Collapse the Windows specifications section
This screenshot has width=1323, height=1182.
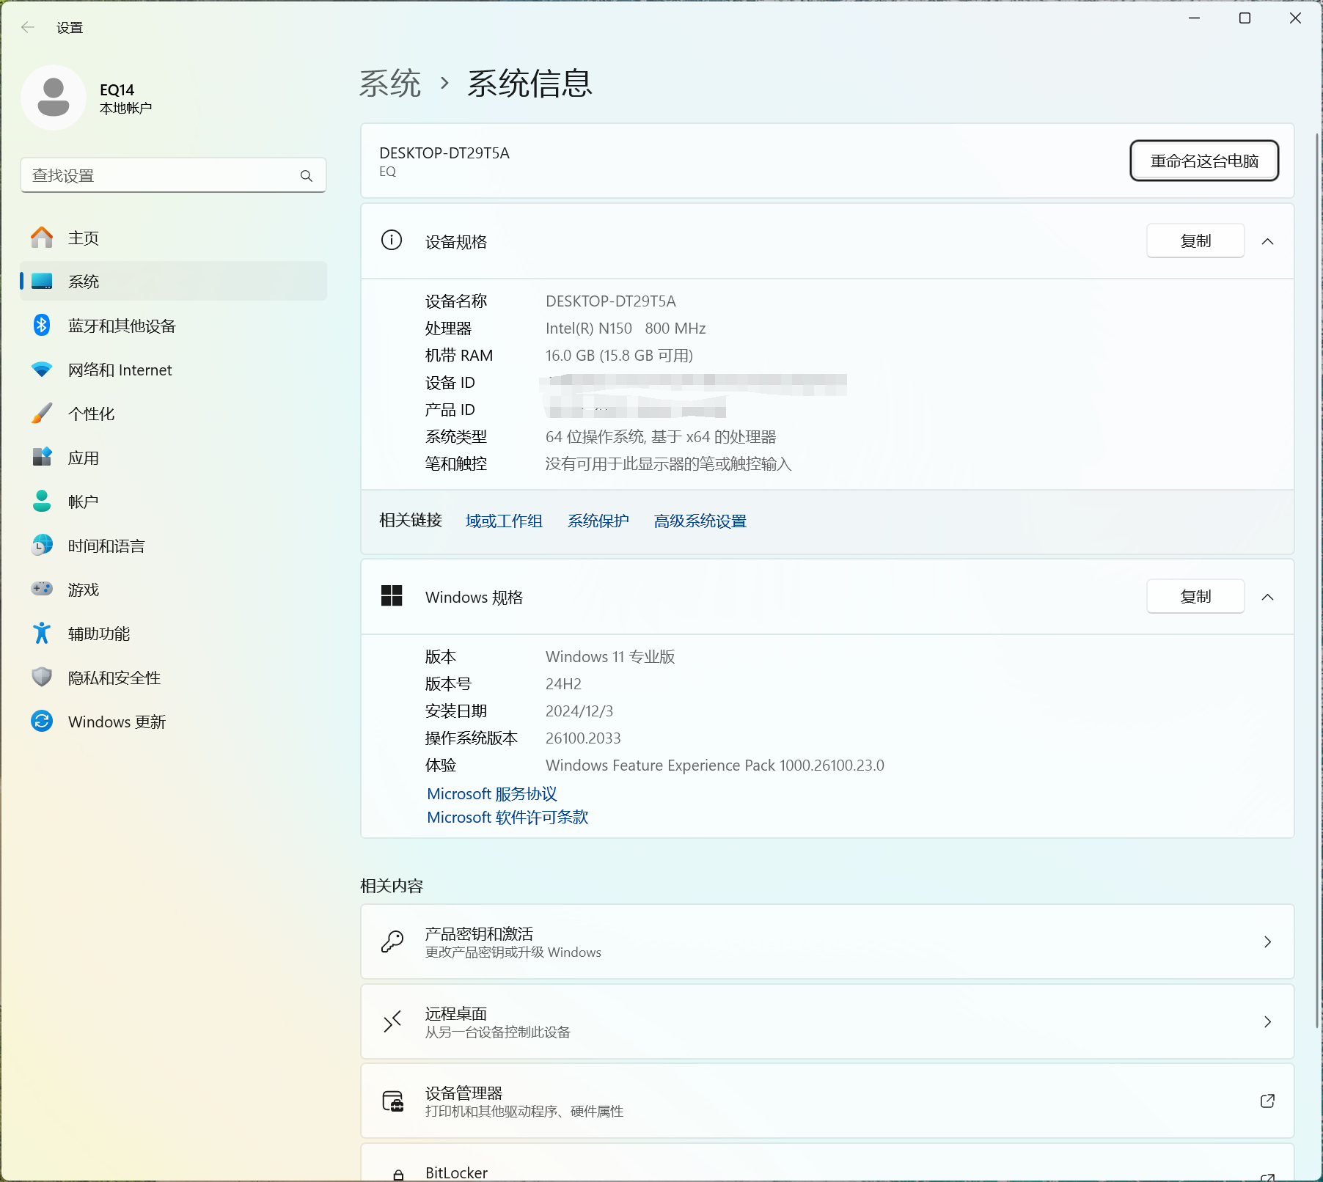pos(1267,597)
